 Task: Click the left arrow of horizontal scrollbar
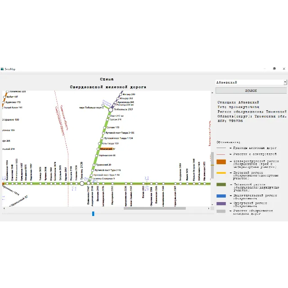(4, 208)
